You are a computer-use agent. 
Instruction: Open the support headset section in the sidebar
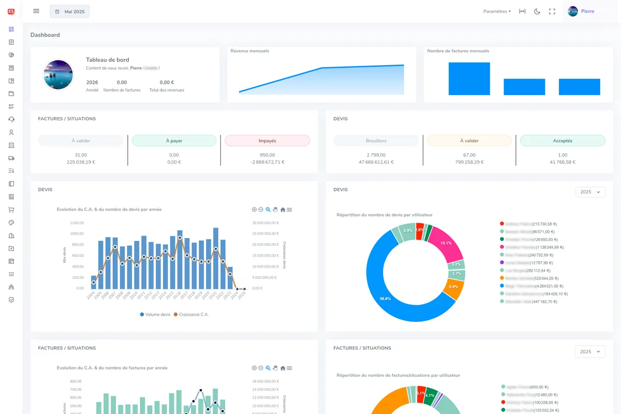pyautogui.click(x=11, y=119)
